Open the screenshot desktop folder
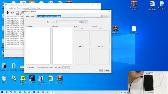Screen dimensions: 168x94 [14, 67]
